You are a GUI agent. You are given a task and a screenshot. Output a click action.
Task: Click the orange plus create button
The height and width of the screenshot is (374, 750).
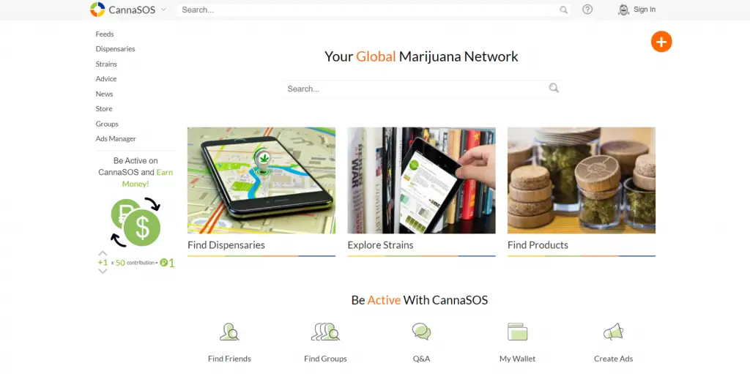pyautogui.click(x=661, y=42)
